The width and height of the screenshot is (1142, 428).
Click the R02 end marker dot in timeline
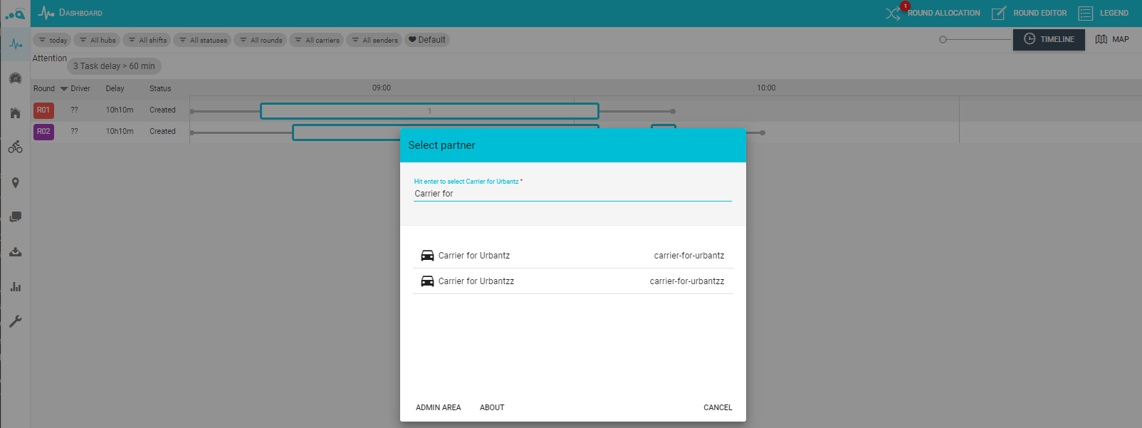tap(763, 133)
